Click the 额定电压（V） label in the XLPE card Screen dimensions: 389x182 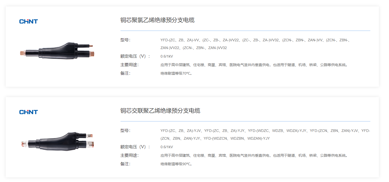pyautogui.click(x=135, y=147)
